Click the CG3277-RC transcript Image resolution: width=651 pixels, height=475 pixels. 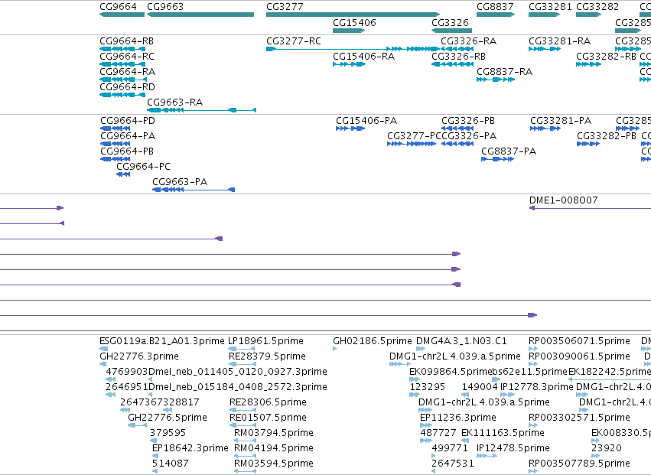[x=353, y=49]
